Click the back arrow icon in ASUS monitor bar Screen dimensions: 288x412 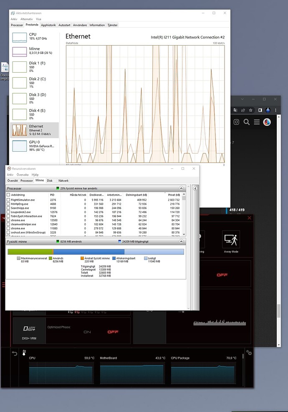click(15, 354)
